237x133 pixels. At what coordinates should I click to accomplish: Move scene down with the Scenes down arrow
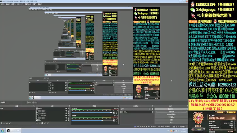[x=10, y=123]
